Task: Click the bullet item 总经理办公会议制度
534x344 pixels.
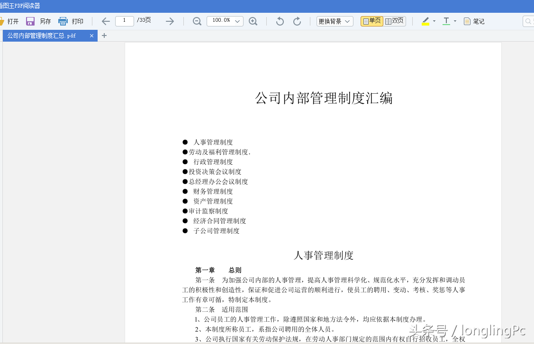Action: pyautogui.click(x=218, y=182)
